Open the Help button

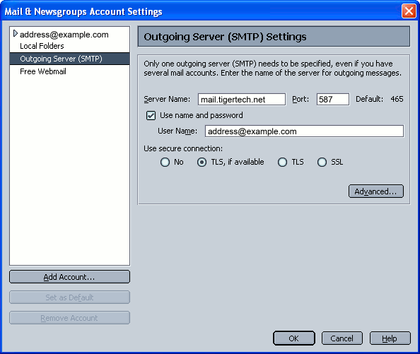point(390,338)
